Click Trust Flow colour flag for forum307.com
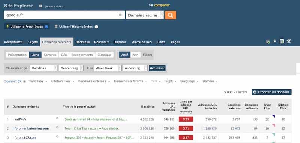Screen dimensions: 300x143 274,134
